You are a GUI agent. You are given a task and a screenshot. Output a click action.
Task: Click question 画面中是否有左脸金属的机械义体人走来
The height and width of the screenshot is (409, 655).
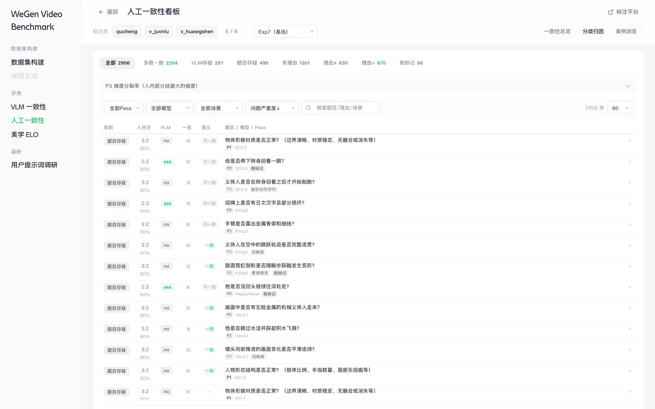(272, 308)
